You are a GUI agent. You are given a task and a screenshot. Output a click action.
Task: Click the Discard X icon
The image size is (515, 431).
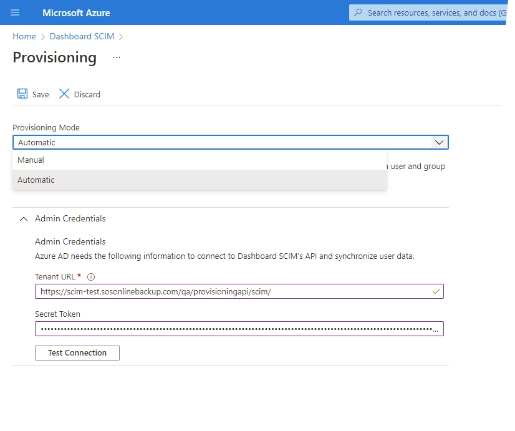point(64,94)
